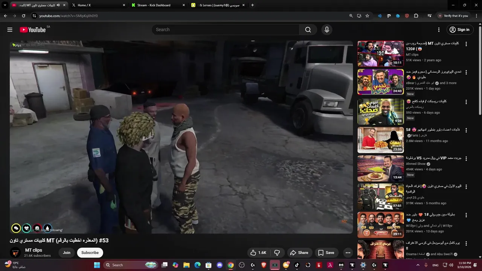
Task: Open YouTube settings three-dot menu near Sign in
Action: point(439,30)
